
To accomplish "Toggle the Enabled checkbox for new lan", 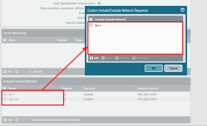I will [65, 99].
